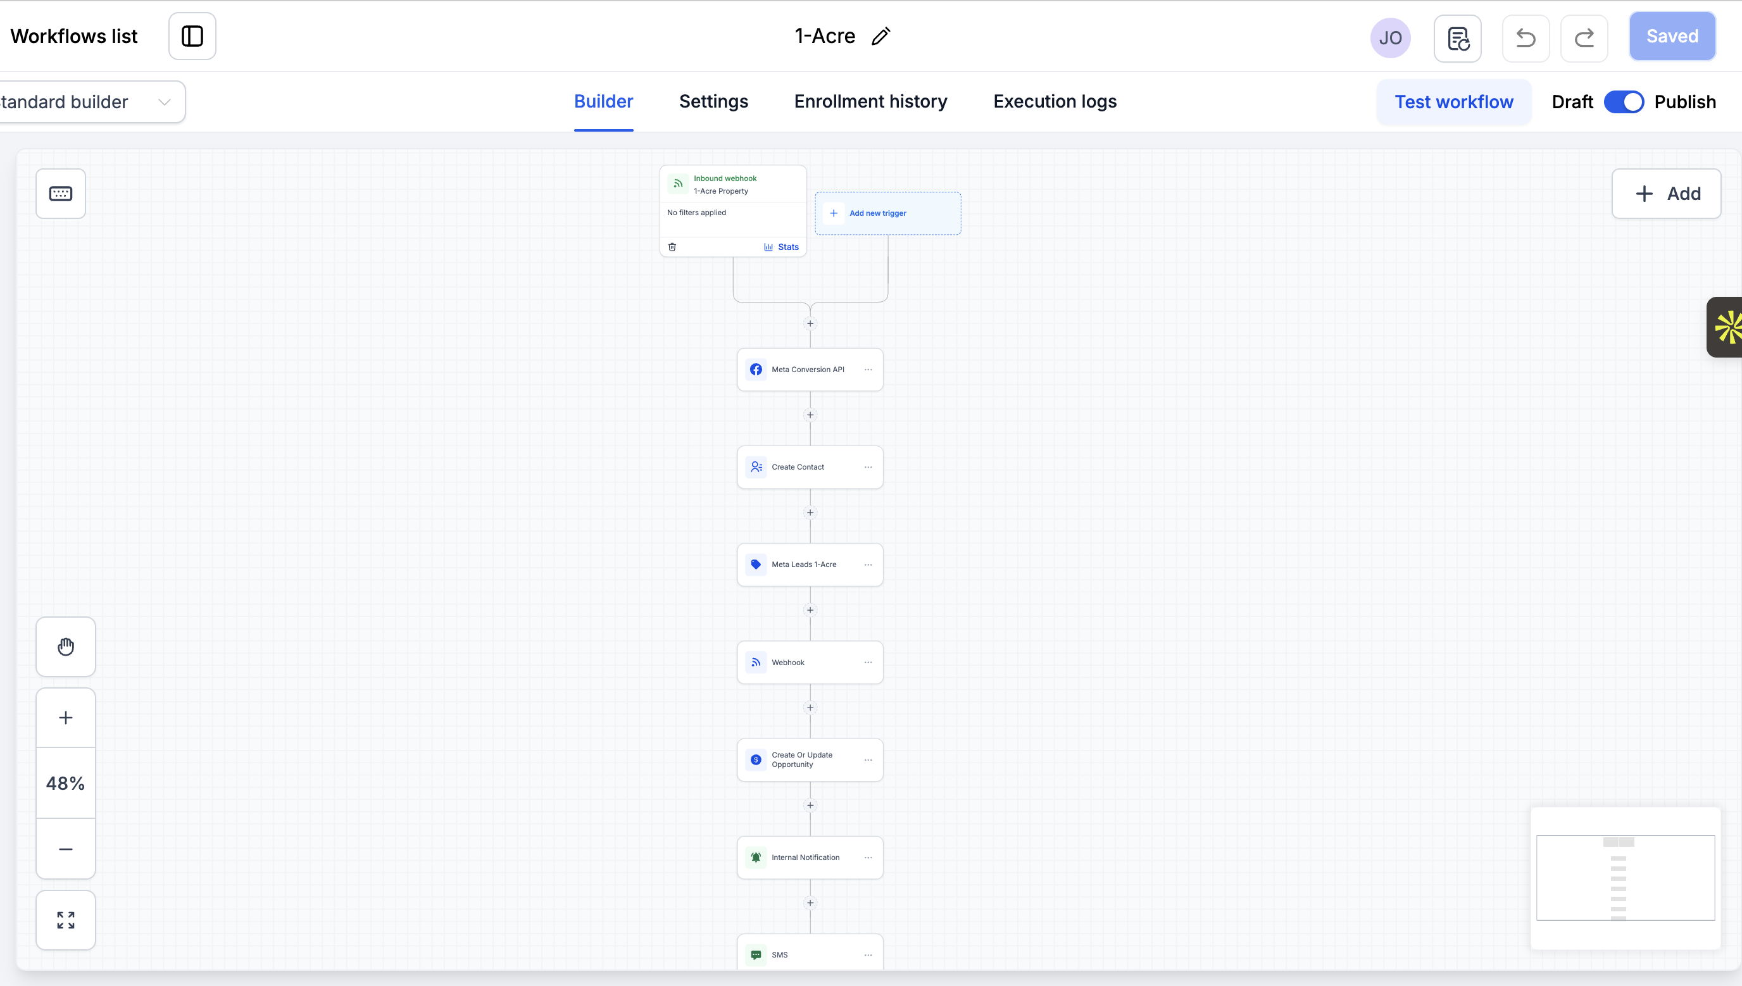Click the Draft label
The height and width of the screenshot is (986, 1742).
pos(1572,102)
